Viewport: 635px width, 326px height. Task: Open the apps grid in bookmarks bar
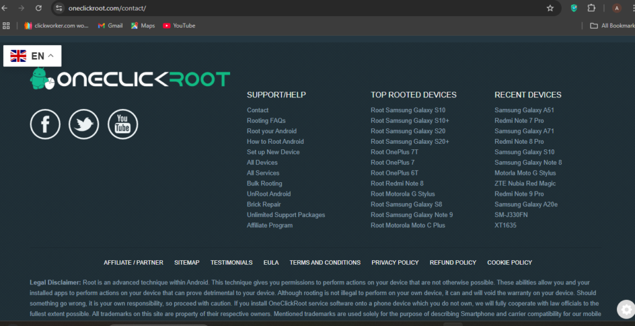click(6, 25)
